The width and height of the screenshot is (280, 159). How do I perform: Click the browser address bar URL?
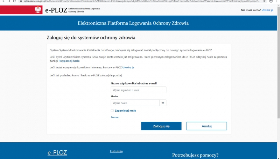pos(140,1)
